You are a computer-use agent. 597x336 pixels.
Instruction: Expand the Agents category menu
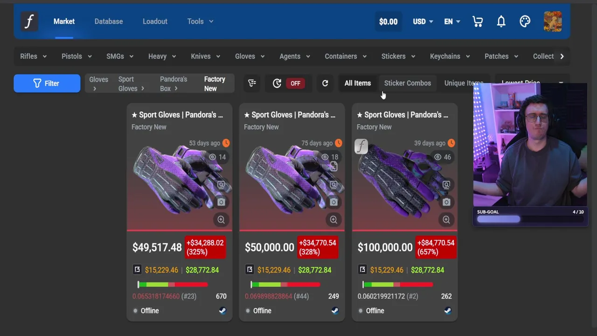[294, 56]
